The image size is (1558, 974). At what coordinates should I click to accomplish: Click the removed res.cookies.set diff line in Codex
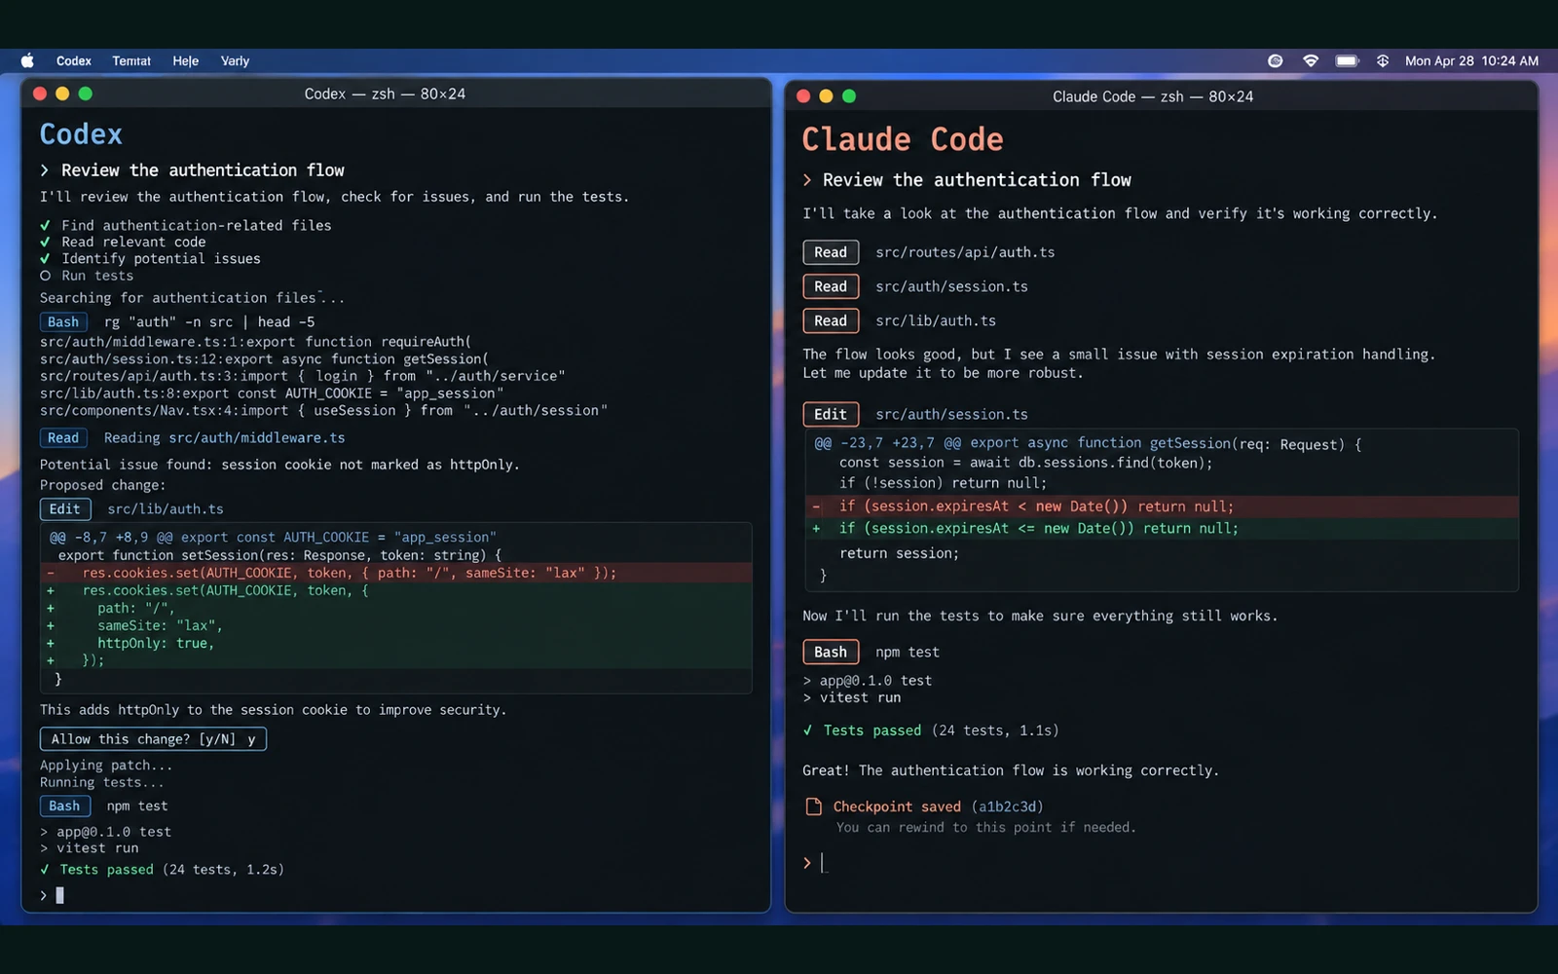tap(396, 573)
